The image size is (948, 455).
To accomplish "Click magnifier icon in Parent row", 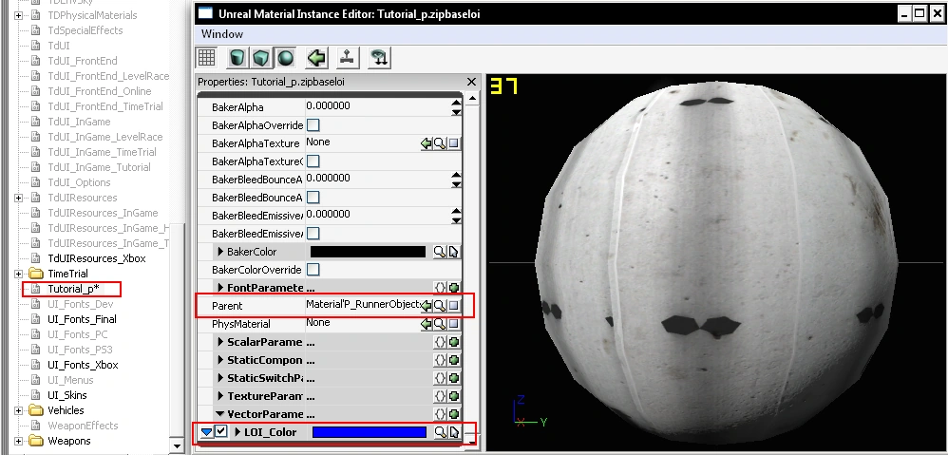I will 440,306.
